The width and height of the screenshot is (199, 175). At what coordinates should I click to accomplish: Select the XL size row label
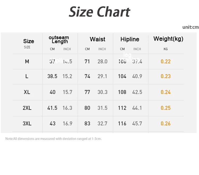click(27, 92)
